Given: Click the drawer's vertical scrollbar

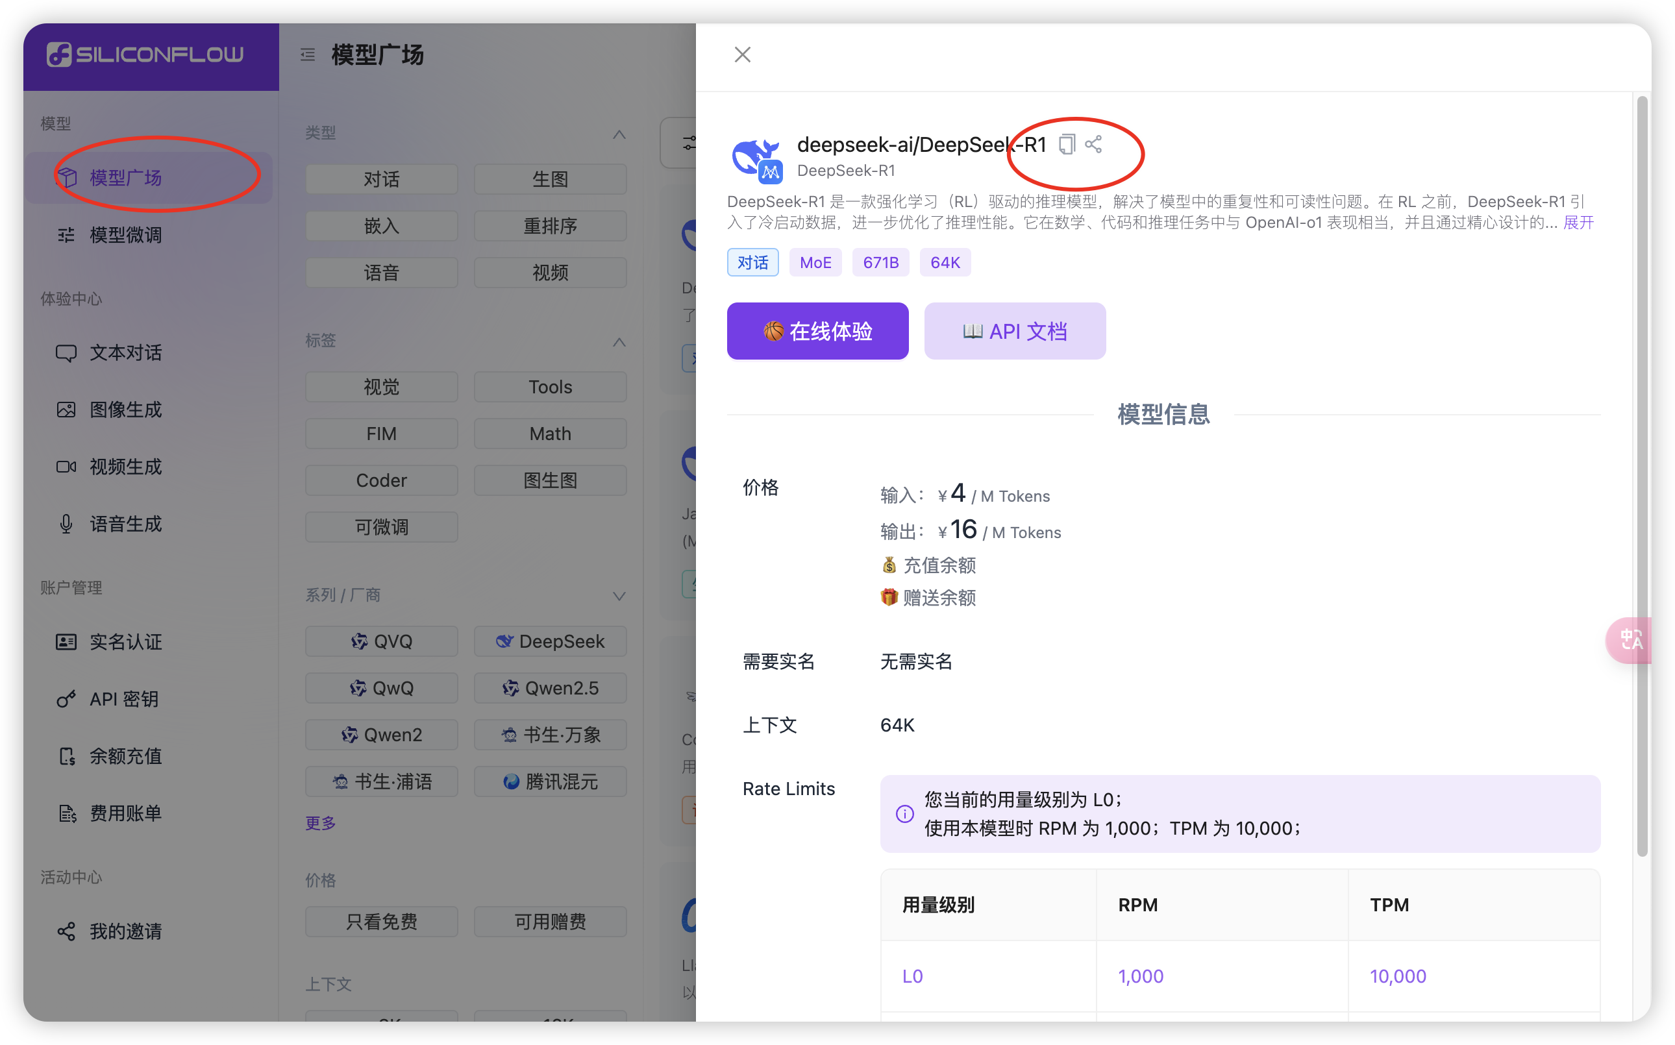Looking at the screenshot, I should coord(1642,477).
